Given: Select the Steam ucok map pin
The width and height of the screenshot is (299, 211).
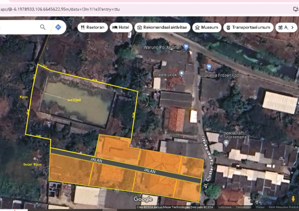Looking at the screenshot, I should click(182, 74).
